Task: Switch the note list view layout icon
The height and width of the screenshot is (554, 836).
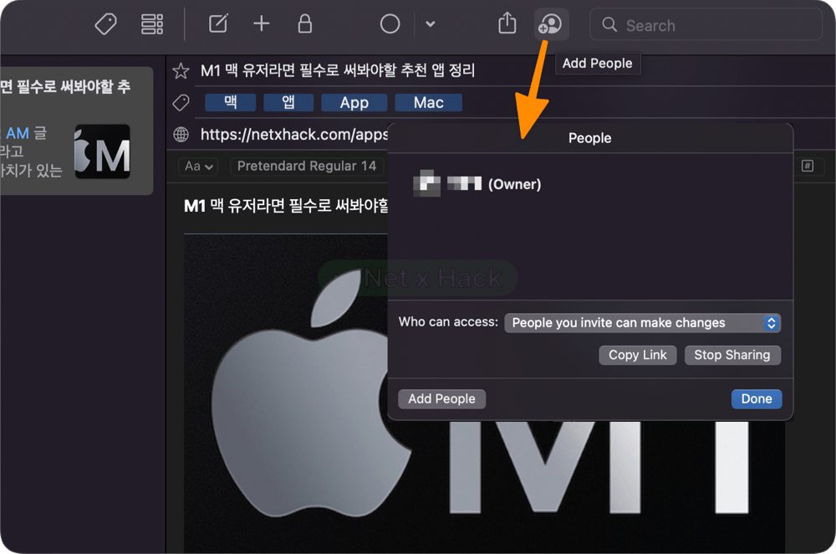Action: pyautogui.click(x=152, y=24)
